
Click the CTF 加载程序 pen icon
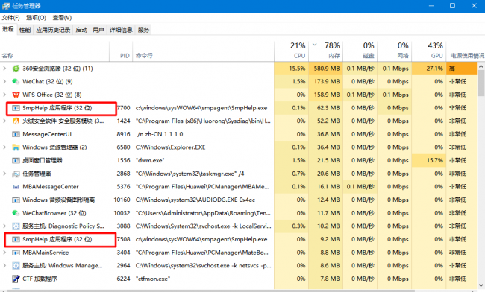(16, 279)
